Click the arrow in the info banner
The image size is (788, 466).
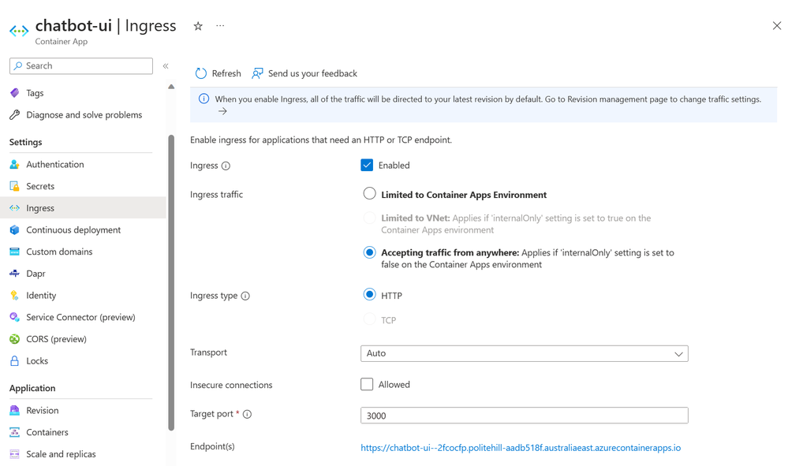tap(222, 111)
